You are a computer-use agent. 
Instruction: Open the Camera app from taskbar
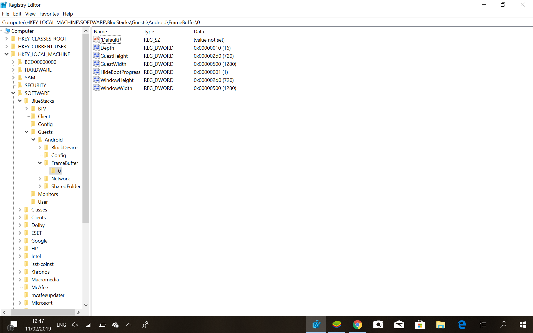click(x=378, y=324)
